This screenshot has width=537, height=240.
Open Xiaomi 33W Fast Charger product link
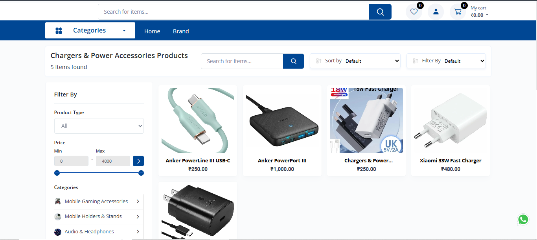pos(451,160)
